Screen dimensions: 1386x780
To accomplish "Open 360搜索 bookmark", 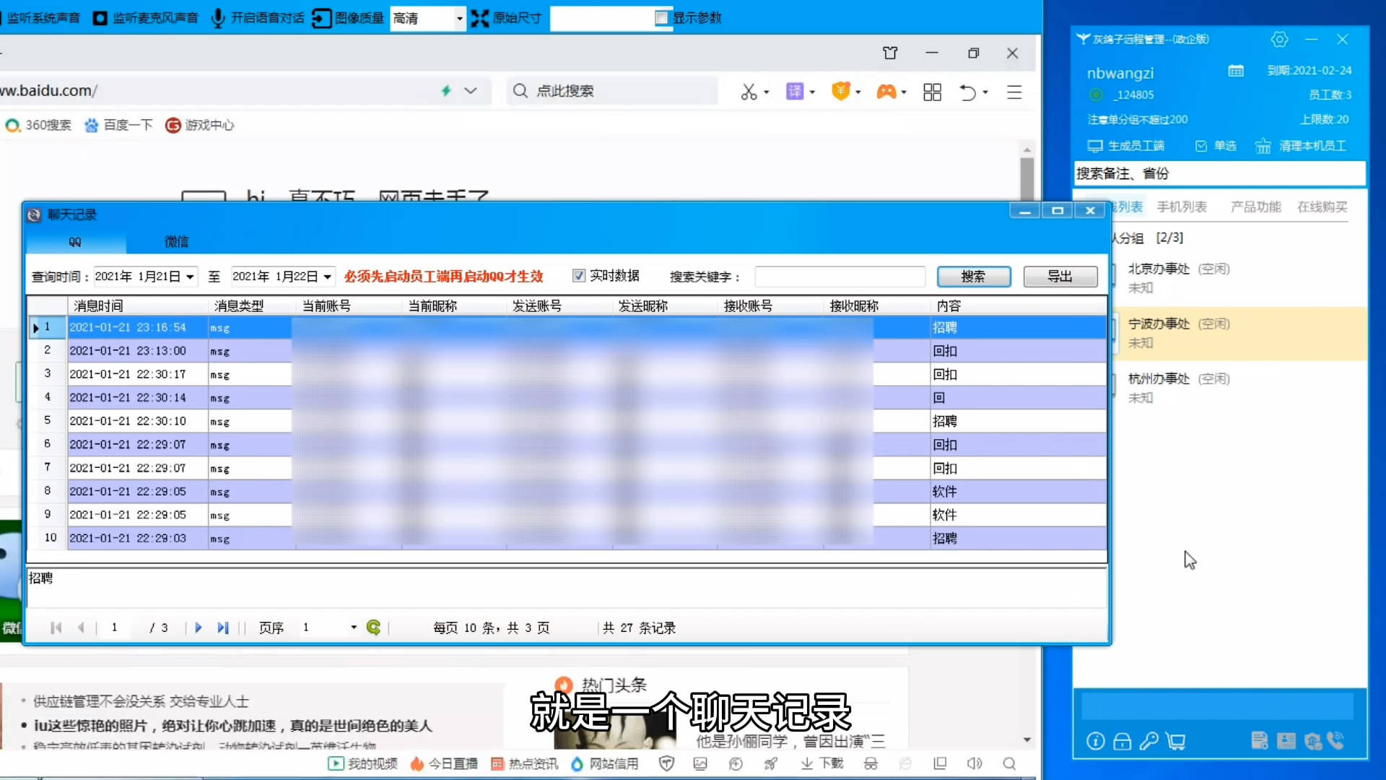I will (39, 125).
